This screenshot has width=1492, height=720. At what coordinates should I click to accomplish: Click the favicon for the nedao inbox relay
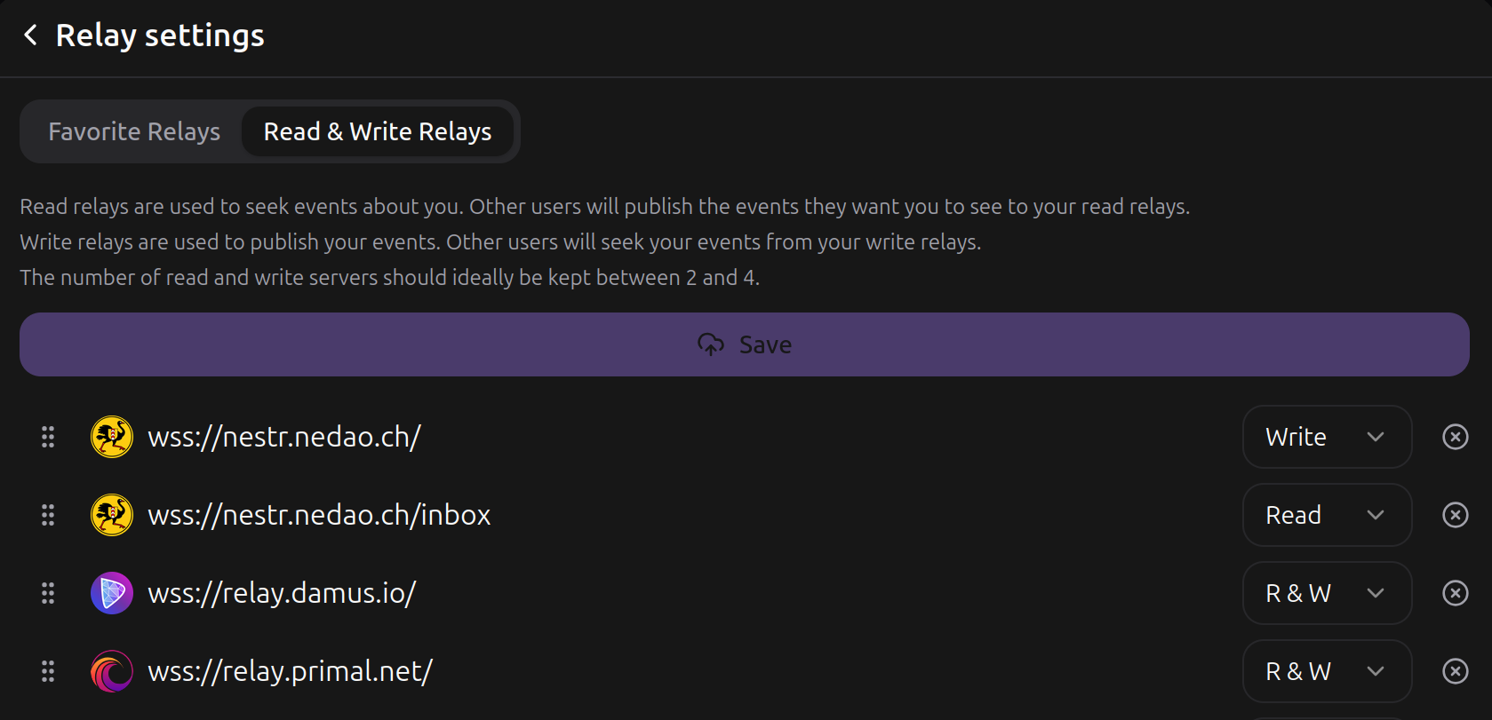(111, 514)
